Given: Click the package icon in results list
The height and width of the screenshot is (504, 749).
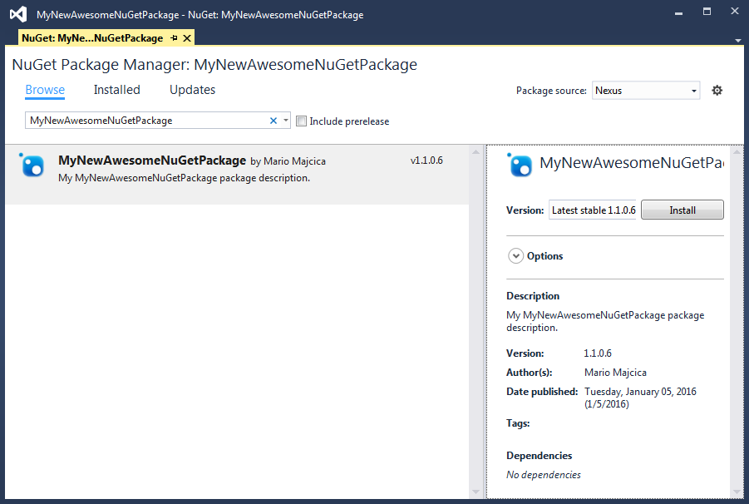Looking at the screenshot, I should [x=32, y=166].
